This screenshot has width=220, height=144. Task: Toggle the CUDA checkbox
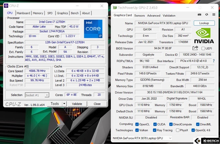pyautogui.click(x=155, y=124)
